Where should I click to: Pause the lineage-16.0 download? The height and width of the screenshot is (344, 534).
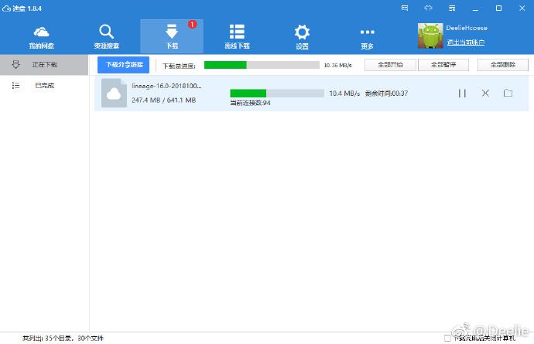pyautogui.click(x=462, y=93)
